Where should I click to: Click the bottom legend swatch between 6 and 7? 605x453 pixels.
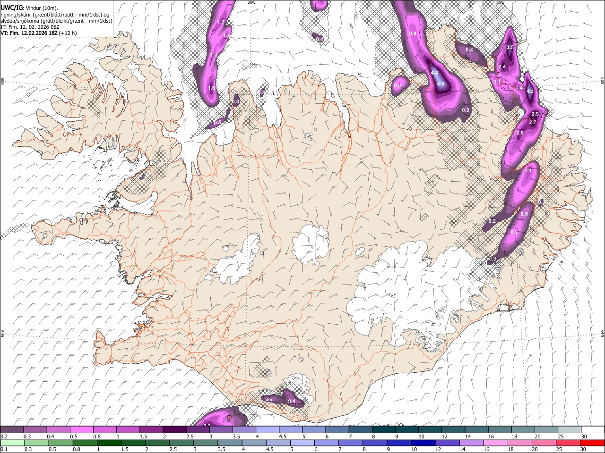(326, 443)
